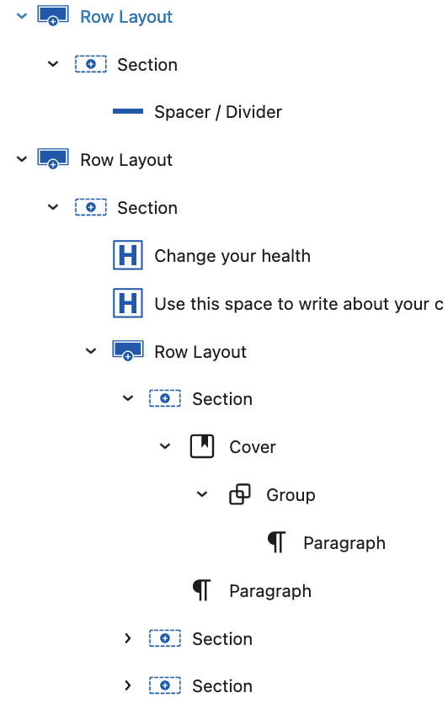448x714 pixels.
Task: Expand the second-to-last collapsed Section
Action: click(x=128, y=638)
